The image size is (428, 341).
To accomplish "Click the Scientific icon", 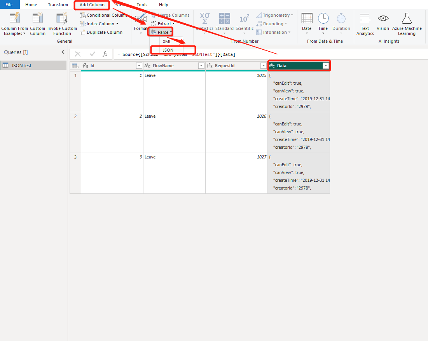I will point(245,23).
